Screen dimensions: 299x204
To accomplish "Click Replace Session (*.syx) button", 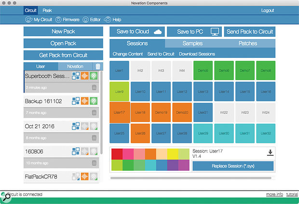I will (233, 166).
